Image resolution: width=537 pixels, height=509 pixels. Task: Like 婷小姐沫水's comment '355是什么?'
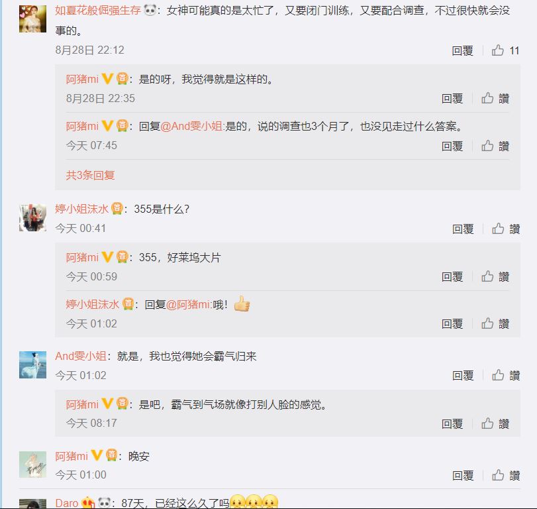tap(506, 229)
